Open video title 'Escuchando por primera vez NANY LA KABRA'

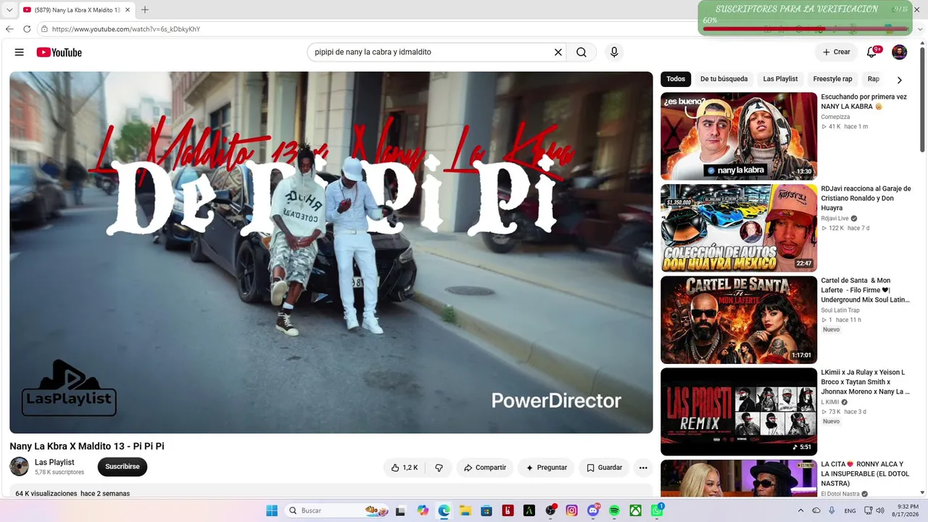pyautogui.click(x=863, y=101)
